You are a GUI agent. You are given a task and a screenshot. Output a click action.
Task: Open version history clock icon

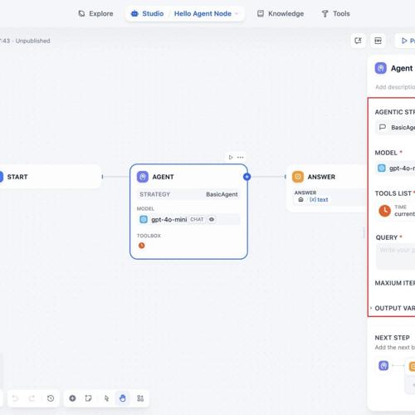[x=51, y=398]
